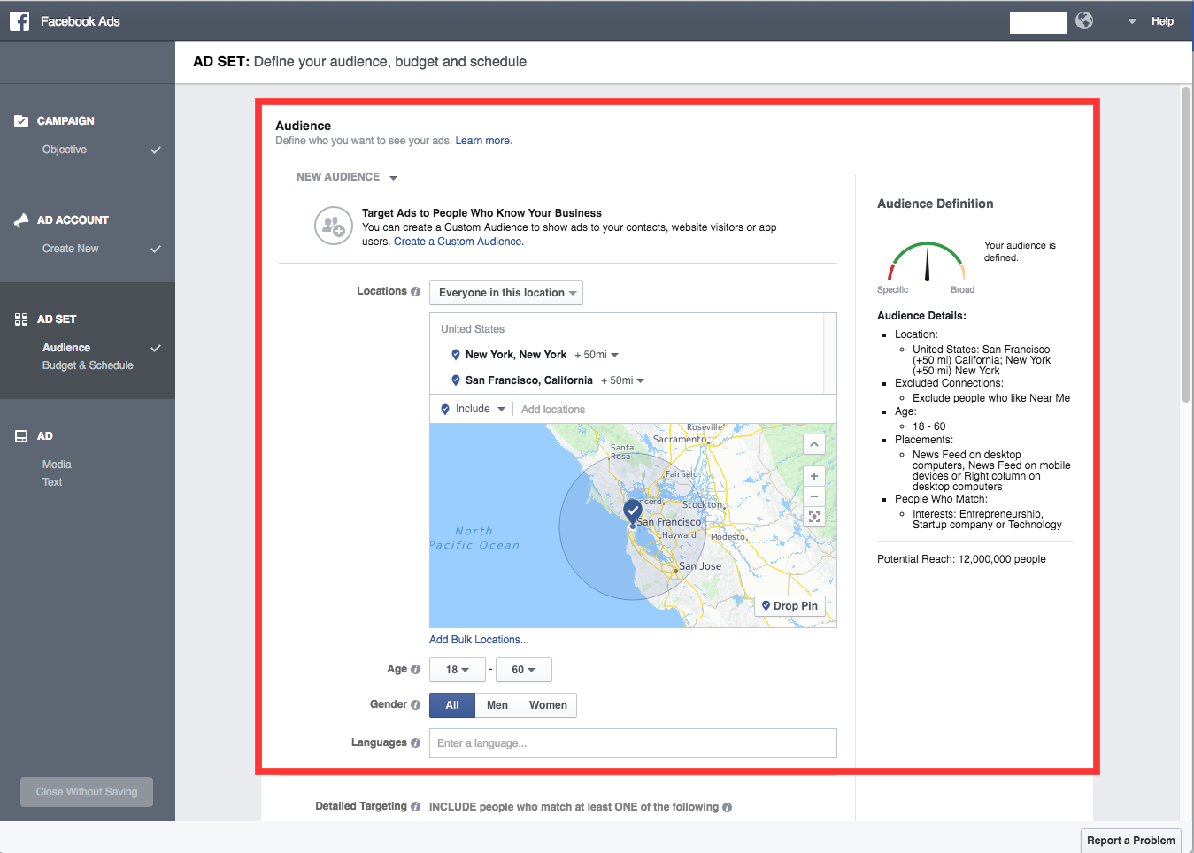Open the Include locations dropdown
This screenshot has width=1194, height=853.
click(473, 409)
